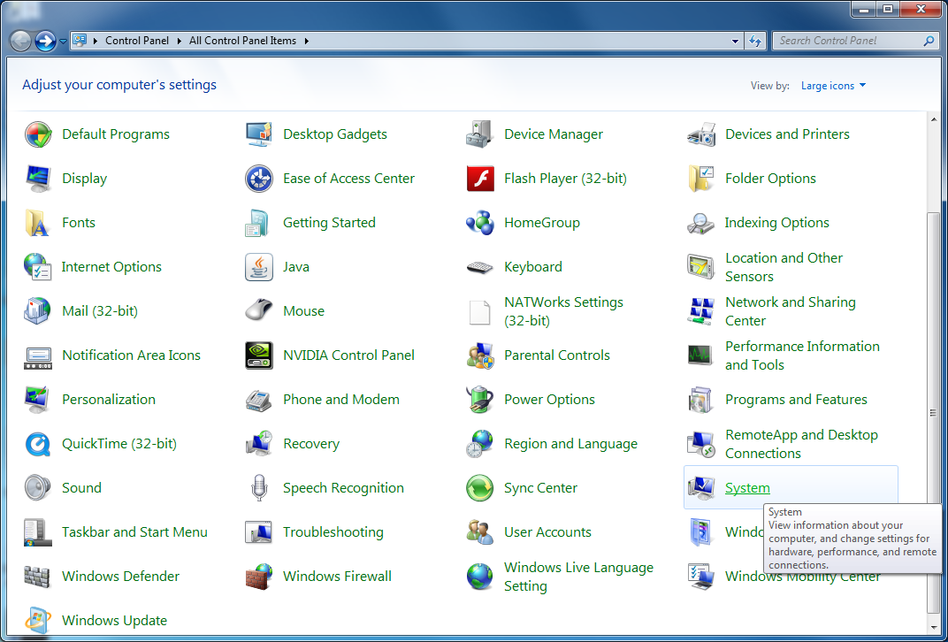This screenshot has width=948, height=642.
Task: Open the Default Programs icon
Action: click(x=38, y=134)
